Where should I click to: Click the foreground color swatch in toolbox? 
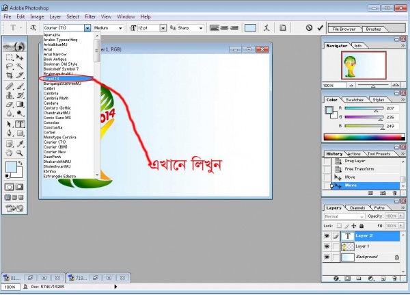[11, 167]
